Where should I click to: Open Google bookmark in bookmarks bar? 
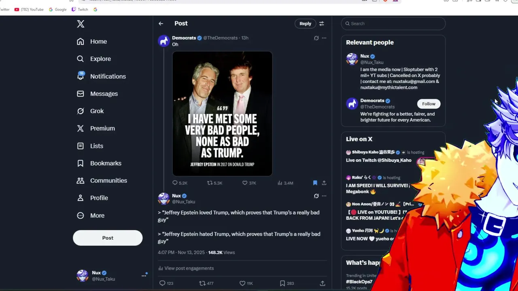(x=57, y=9)
